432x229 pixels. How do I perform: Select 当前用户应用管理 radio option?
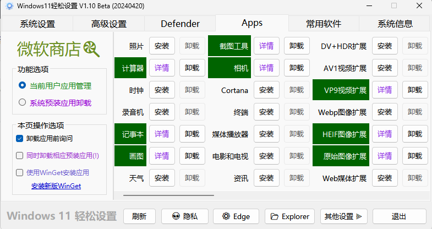22,85
